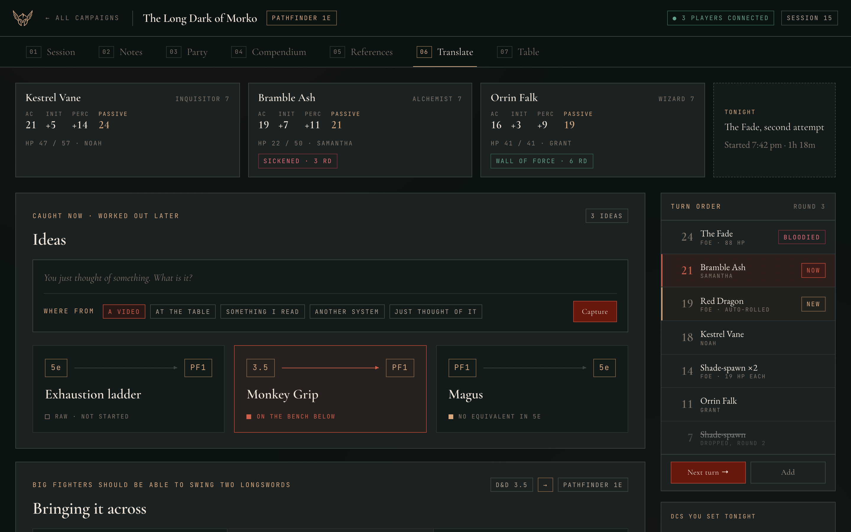The height and width of the screenshot is (532, 851).
Task: Select Kestrel Vane in turn order
Action: [x=748, y=338]
